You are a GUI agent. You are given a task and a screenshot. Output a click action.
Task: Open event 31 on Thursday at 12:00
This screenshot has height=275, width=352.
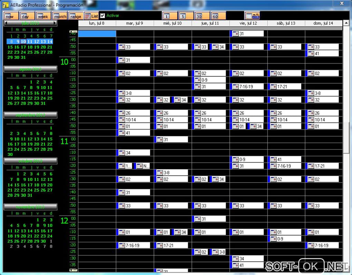coord(209,219)
